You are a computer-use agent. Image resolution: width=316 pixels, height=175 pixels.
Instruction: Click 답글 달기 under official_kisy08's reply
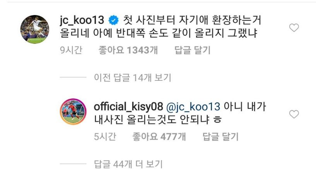coord(220,137)
